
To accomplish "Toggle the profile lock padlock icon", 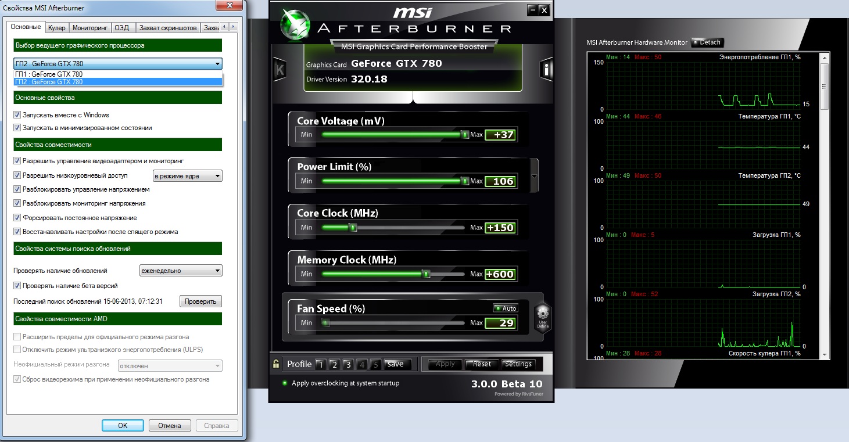I will pyautogui.click(x=275, y=364).
